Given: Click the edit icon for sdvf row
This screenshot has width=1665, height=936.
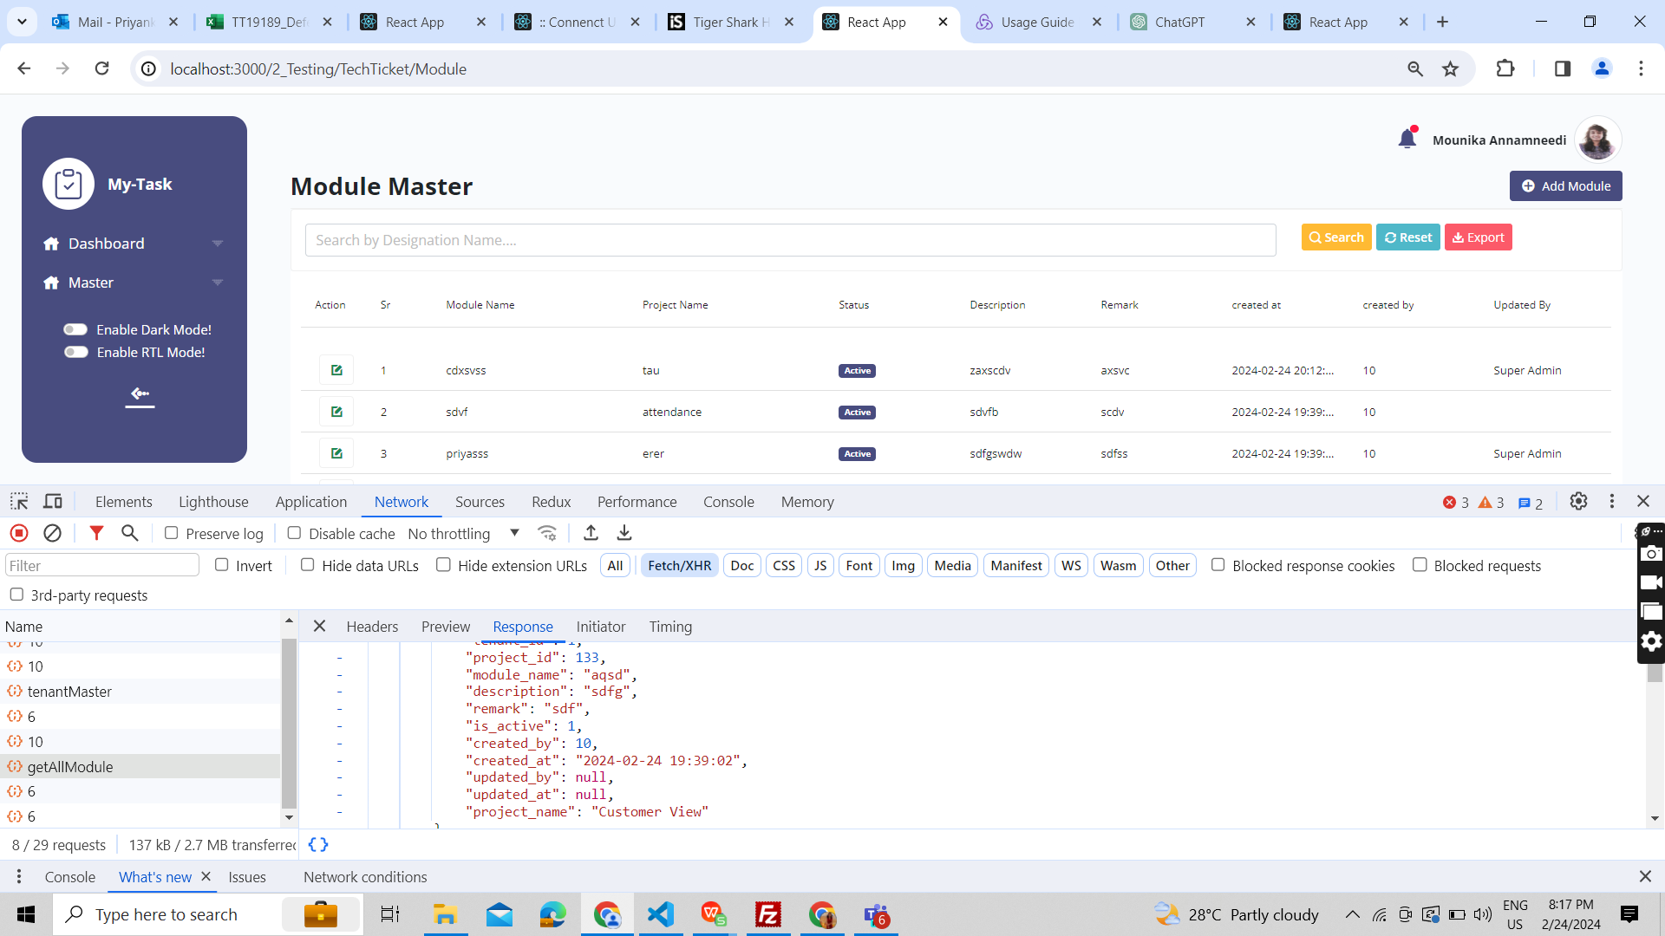Looking at the screenshot, I should pos(336,412).
